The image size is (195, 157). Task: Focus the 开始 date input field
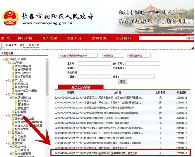point(94,77)
